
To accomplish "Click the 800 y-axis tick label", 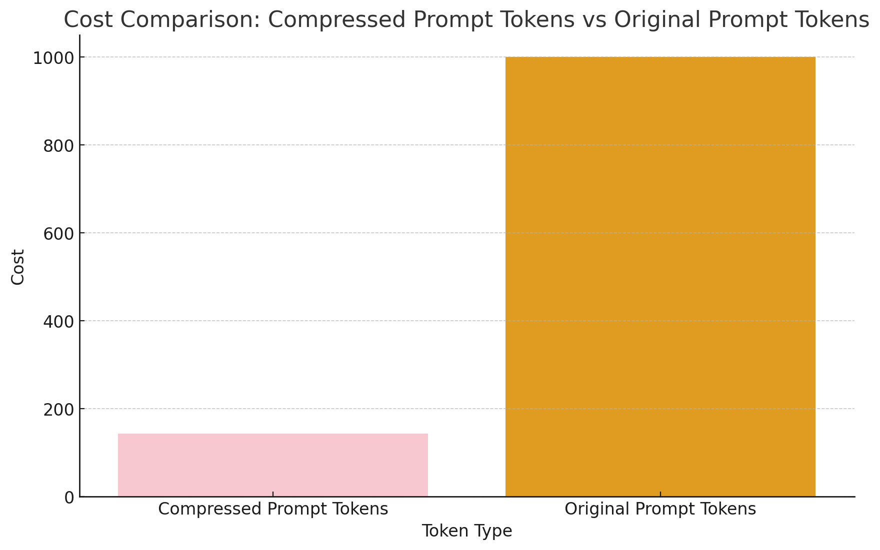I will [59, 145].
